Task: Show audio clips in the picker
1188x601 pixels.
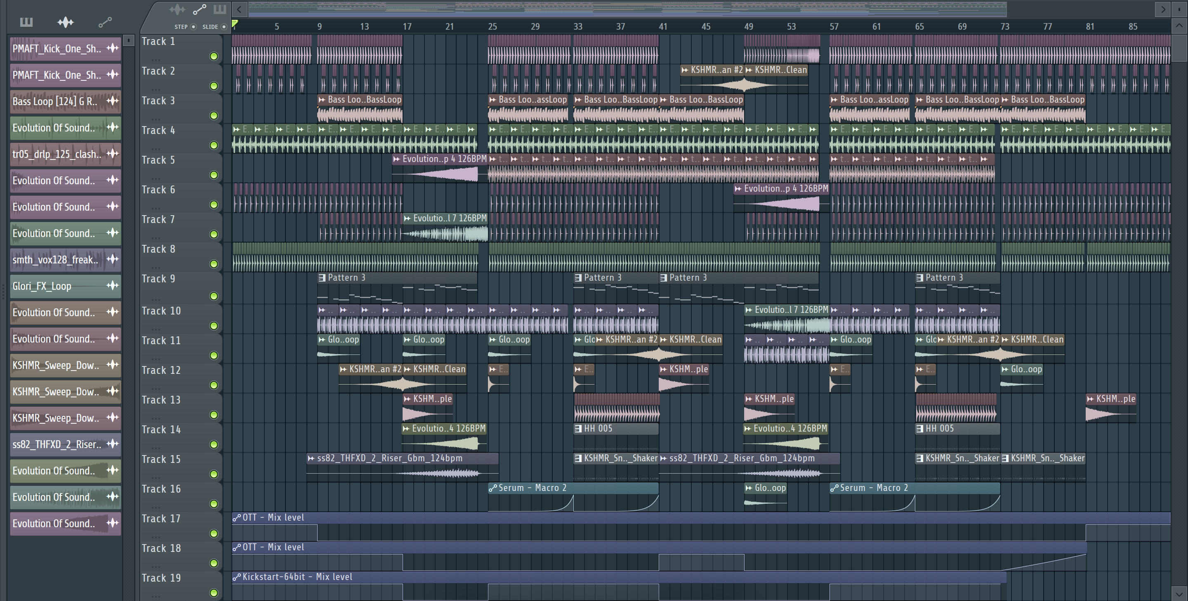Action: pyautogui.click(x=66, y=22)
